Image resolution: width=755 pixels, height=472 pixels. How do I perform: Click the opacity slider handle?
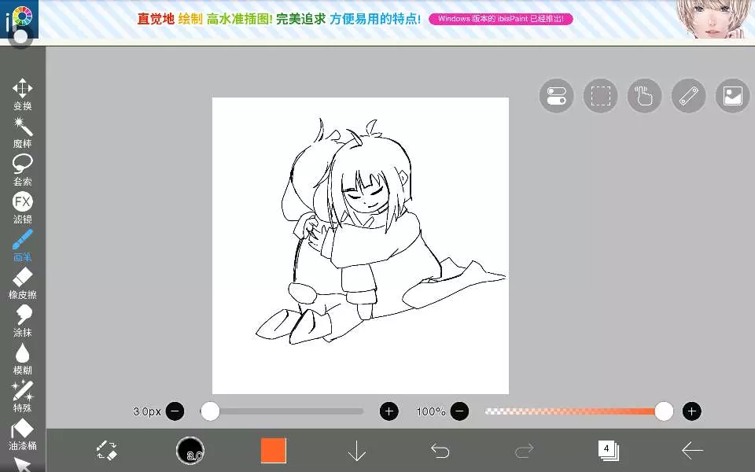coord(664,411)
